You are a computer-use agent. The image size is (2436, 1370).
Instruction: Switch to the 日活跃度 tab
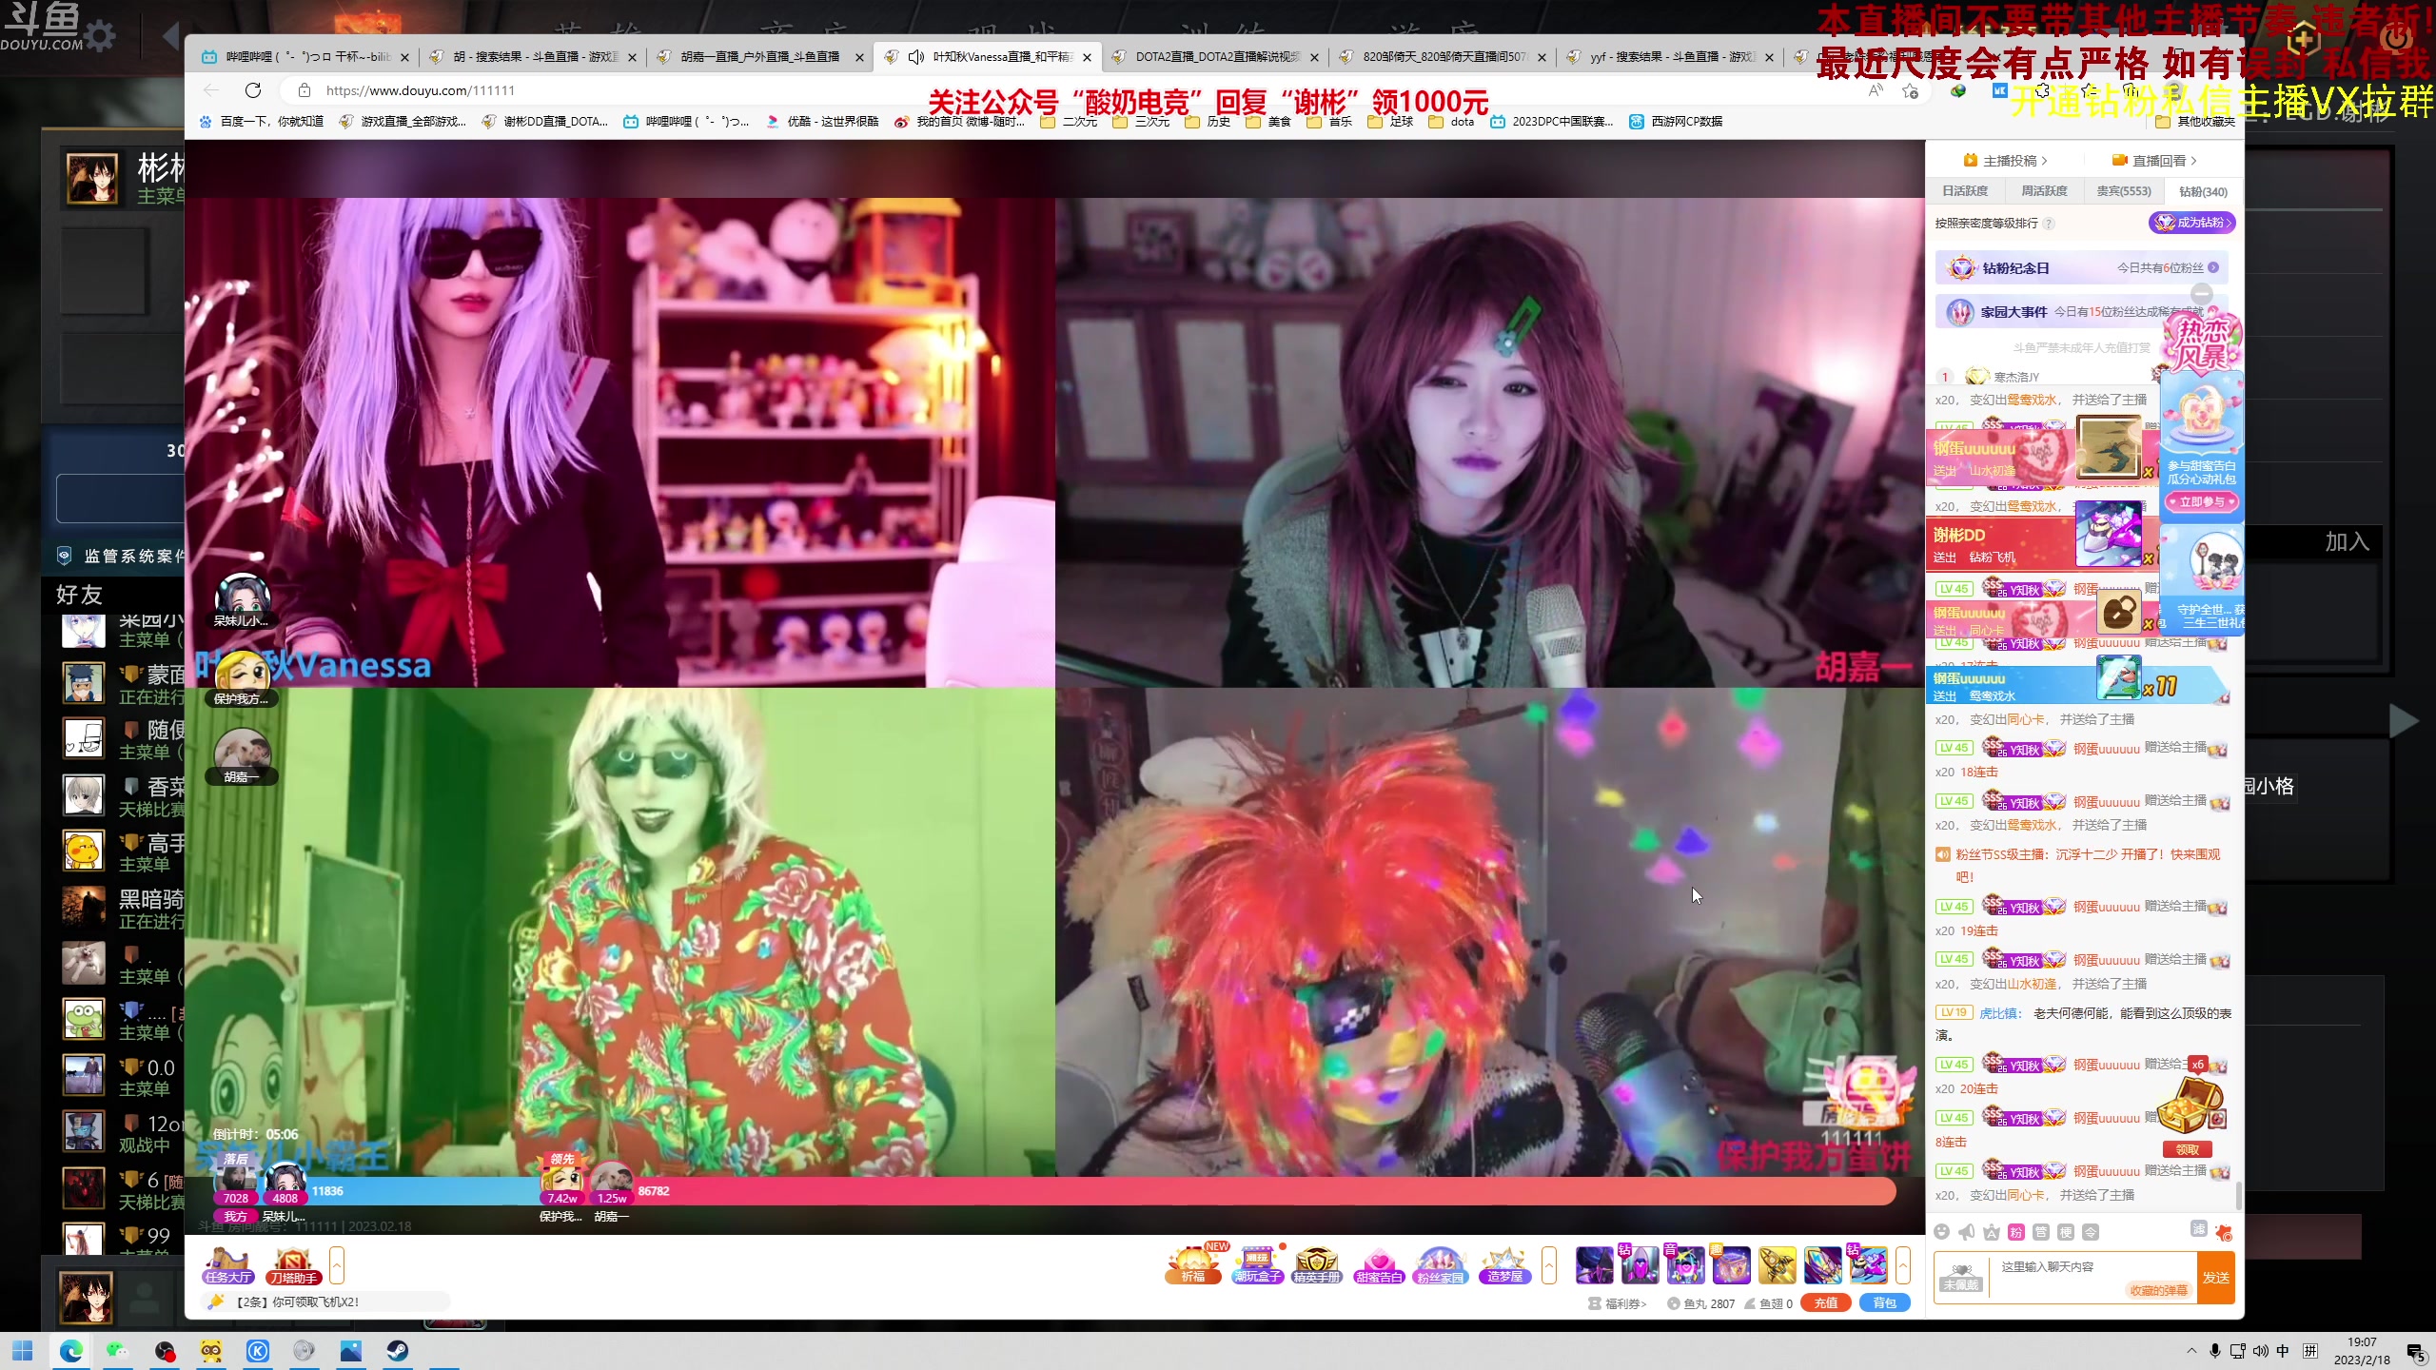1965,191
